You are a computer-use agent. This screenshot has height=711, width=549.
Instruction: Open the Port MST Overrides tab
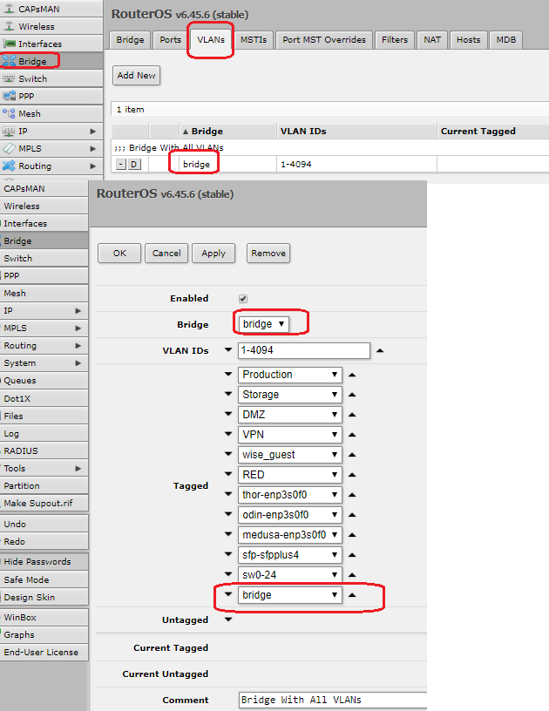click(x=324, y=40)
